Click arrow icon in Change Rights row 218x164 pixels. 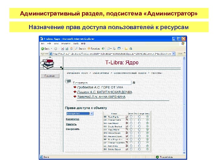[x=126, y=120]
